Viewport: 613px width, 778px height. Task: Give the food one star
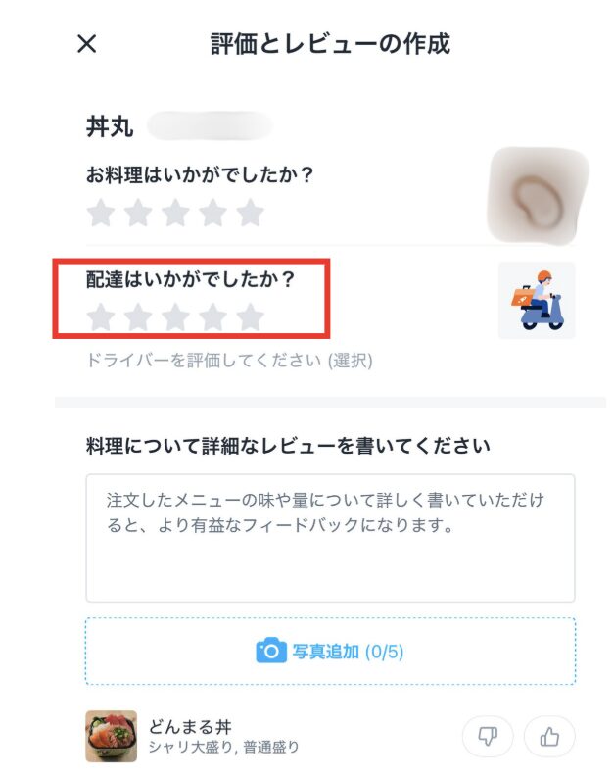point(101,213)
